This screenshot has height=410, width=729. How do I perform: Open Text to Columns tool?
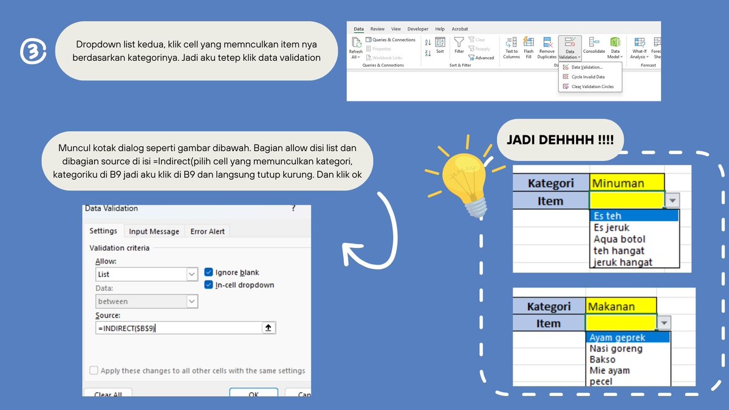(511, 47)
